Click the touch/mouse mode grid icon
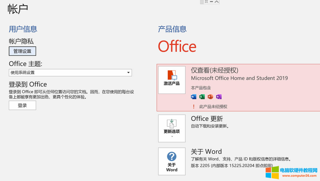 pyautogui.click(x=202, y=2)
